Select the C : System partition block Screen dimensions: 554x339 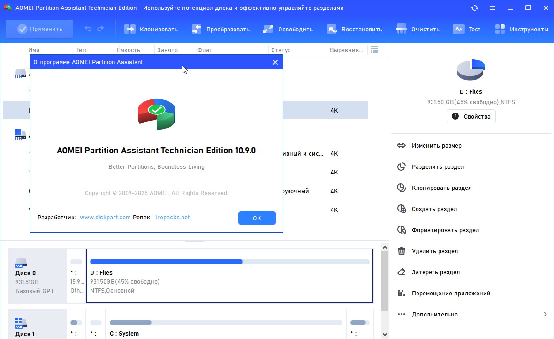pos(226,324)
